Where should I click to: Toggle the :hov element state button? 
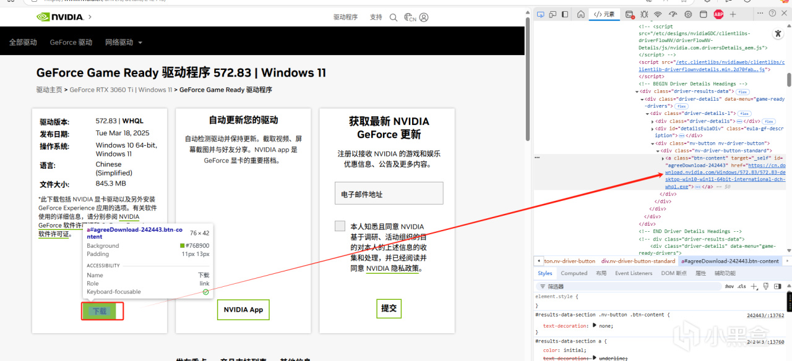click(x=729, y=286)
